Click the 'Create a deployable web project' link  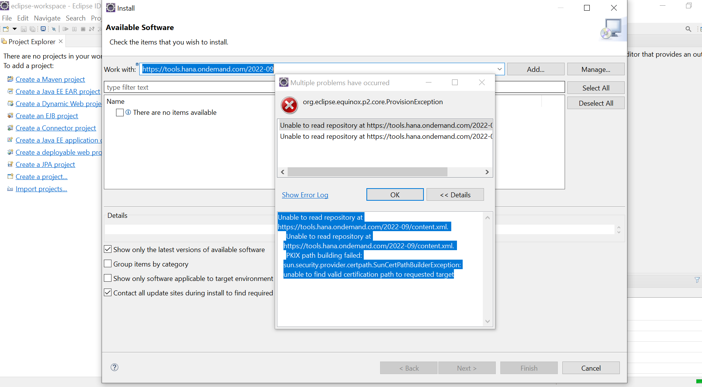59,152
